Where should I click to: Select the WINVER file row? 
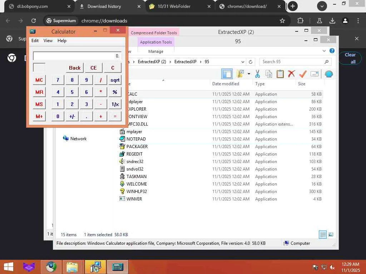(221, 199)
